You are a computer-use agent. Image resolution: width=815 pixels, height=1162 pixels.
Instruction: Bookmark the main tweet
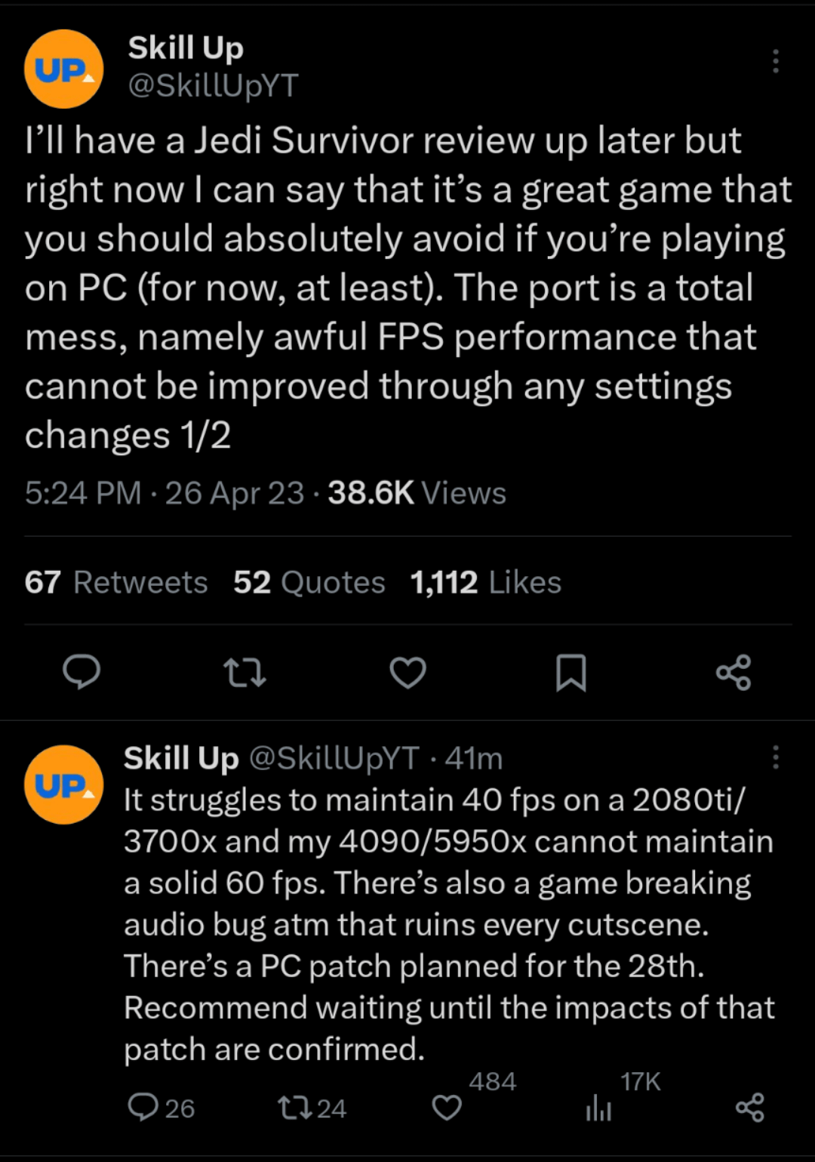(570, 673)
